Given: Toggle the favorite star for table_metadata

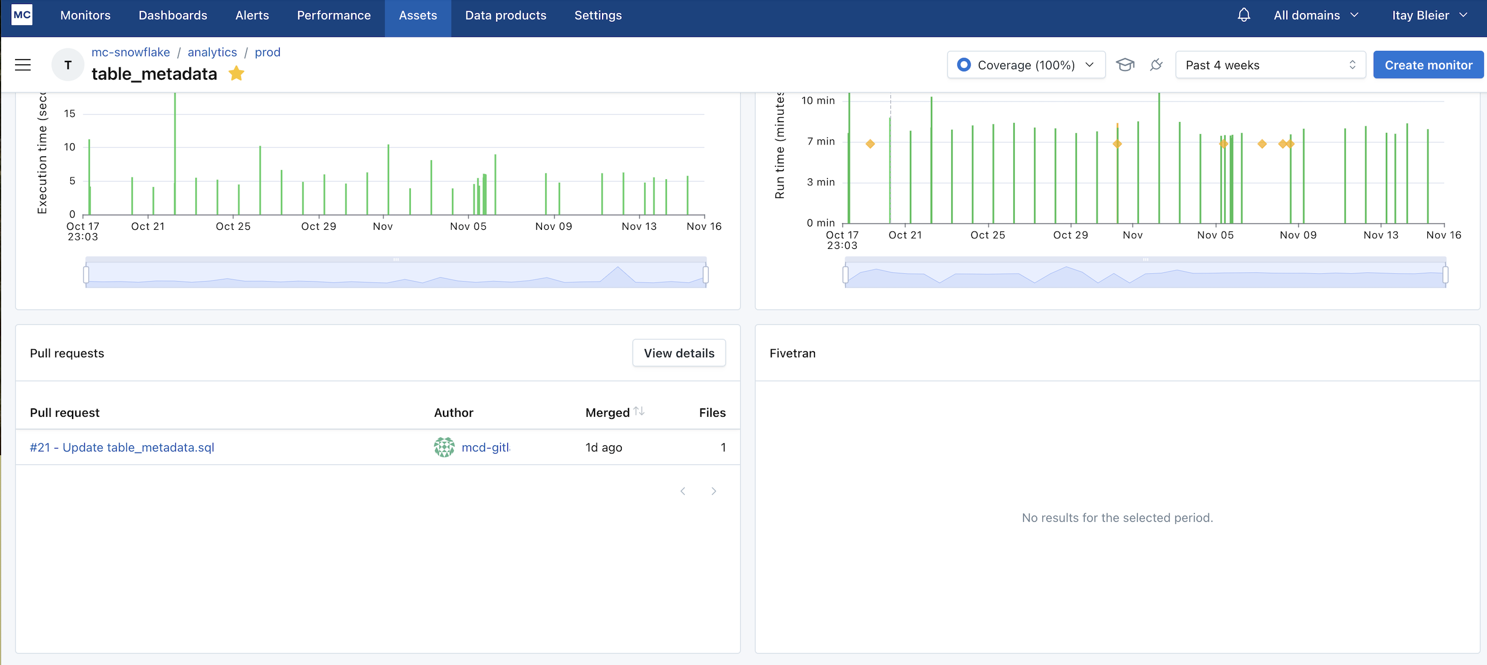Looking at the screenshot, I should (x=236, y=73).
